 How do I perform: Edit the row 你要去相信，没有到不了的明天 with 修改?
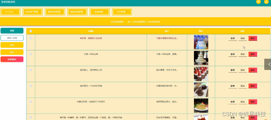click(x=243, y=102)
